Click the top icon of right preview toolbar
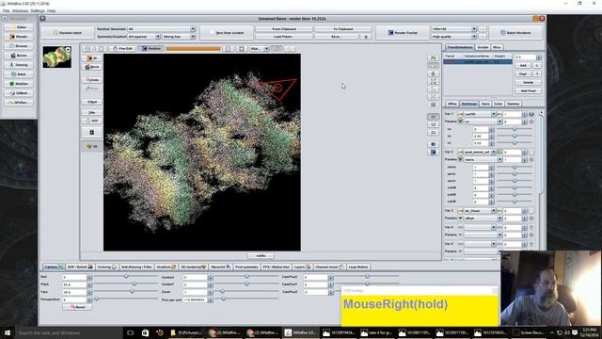The height and width of the screenshot is (339, 602). (433, 57)
